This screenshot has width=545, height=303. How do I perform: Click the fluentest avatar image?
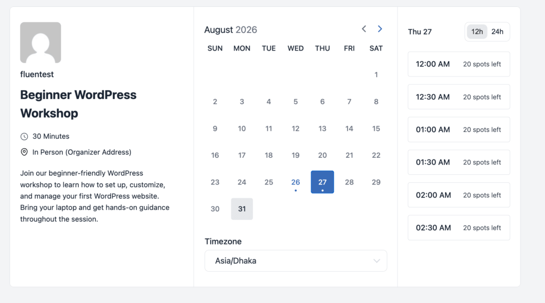coord(40,43)
